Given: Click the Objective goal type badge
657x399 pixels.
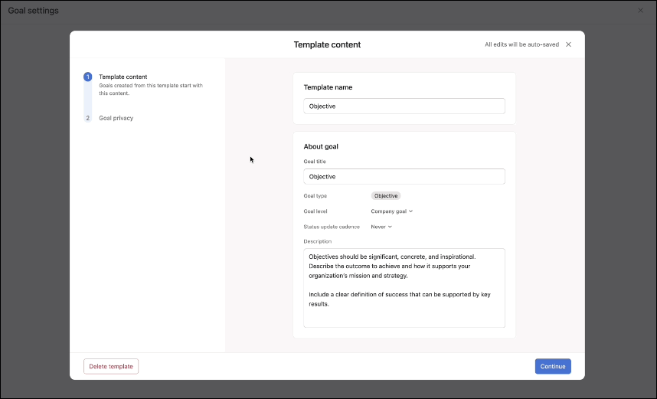Looking at the screenshot, I should [x=386, y=196].
